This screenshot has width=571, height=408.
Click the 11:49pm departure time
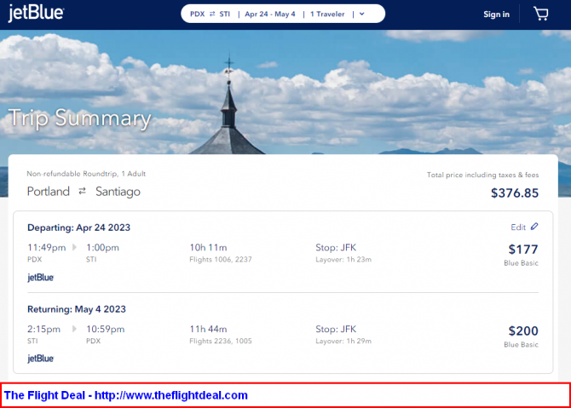click(x=47, y=248)
